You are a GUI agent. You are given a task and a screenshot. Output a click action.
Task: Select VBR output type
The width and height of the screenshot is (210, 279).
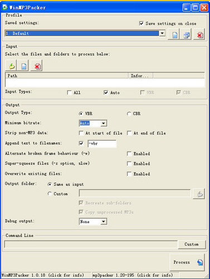tap(81, 113)
